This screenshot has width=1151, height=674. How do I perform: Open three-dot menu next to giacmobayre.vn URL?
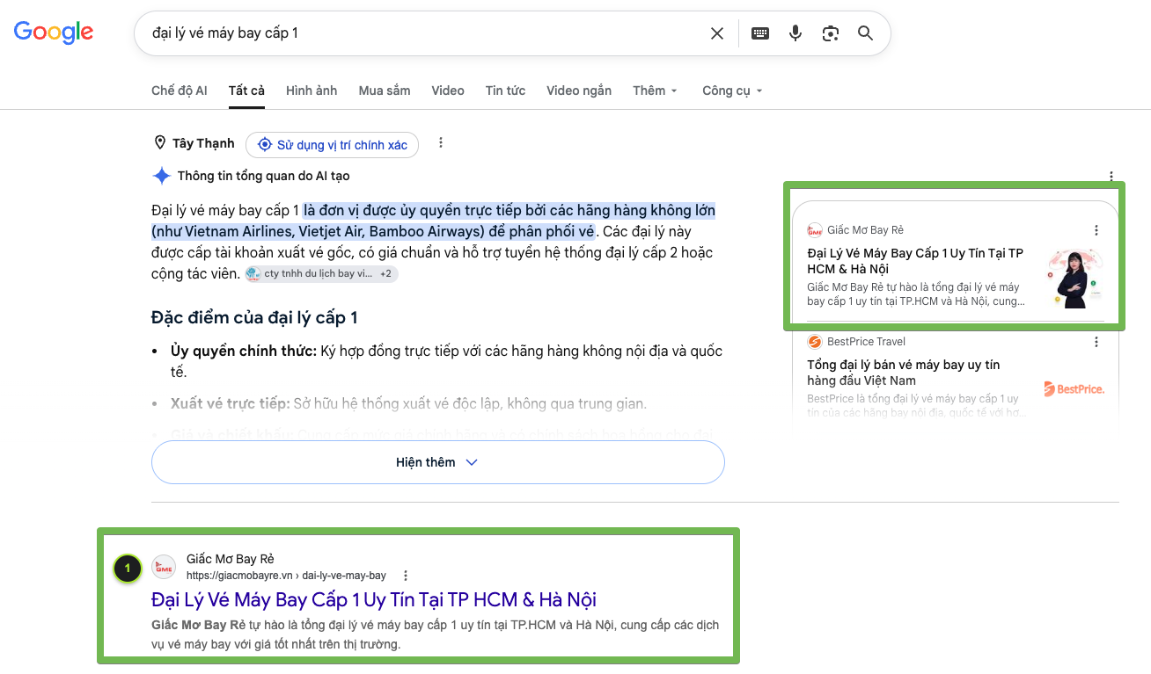406,576
